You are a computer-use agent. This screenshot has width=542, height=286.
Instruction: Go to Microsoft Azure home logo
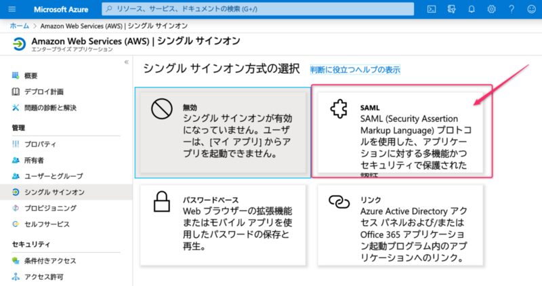point(61,9)
